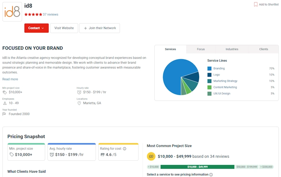Image resolution: width=281 pixels, height=177 pixels.
Task: Click the UX/UI Design label
Action: [x=222, y=93]
